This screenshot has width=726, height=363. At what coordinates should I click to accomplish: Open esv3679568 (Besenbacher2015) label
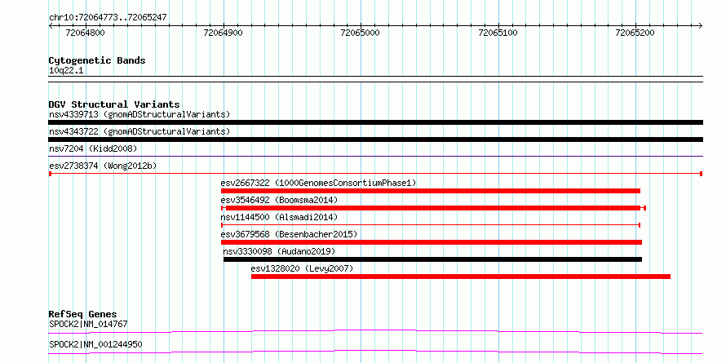[x=290, y=234]
